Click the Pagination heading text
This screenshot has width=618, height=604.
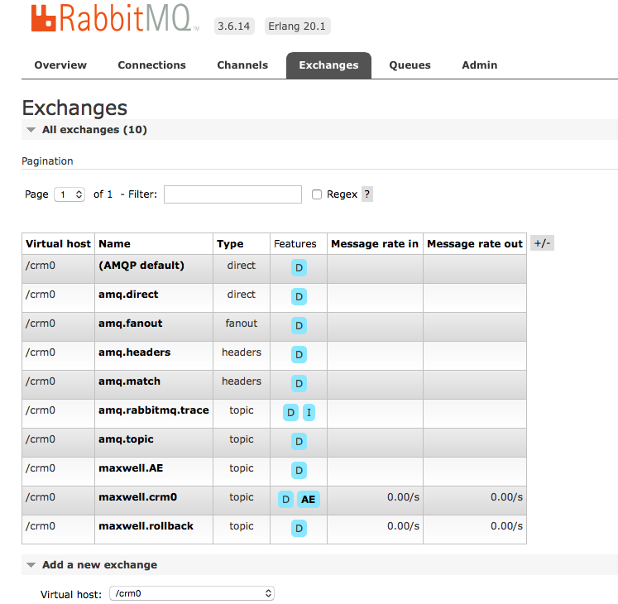47,161
